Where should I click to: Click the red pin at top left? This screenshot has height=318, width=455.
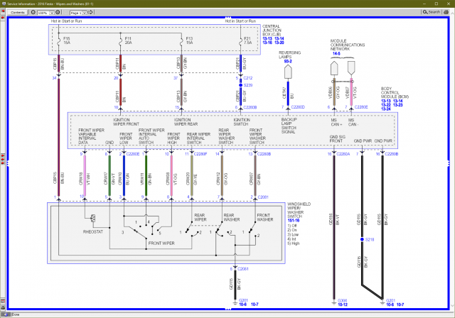3,11
